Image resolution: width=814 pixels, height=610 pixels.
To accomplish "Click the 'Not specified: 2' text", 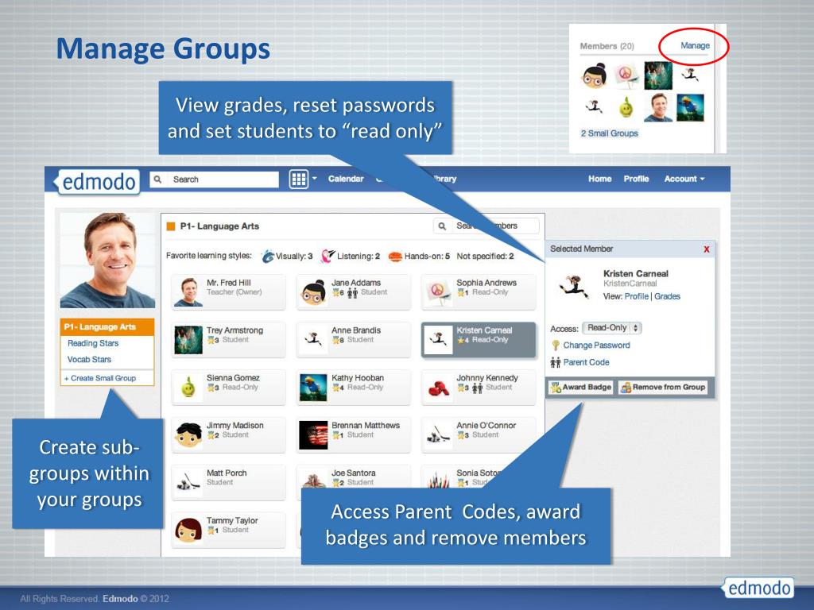I will [x=485, y=257].
